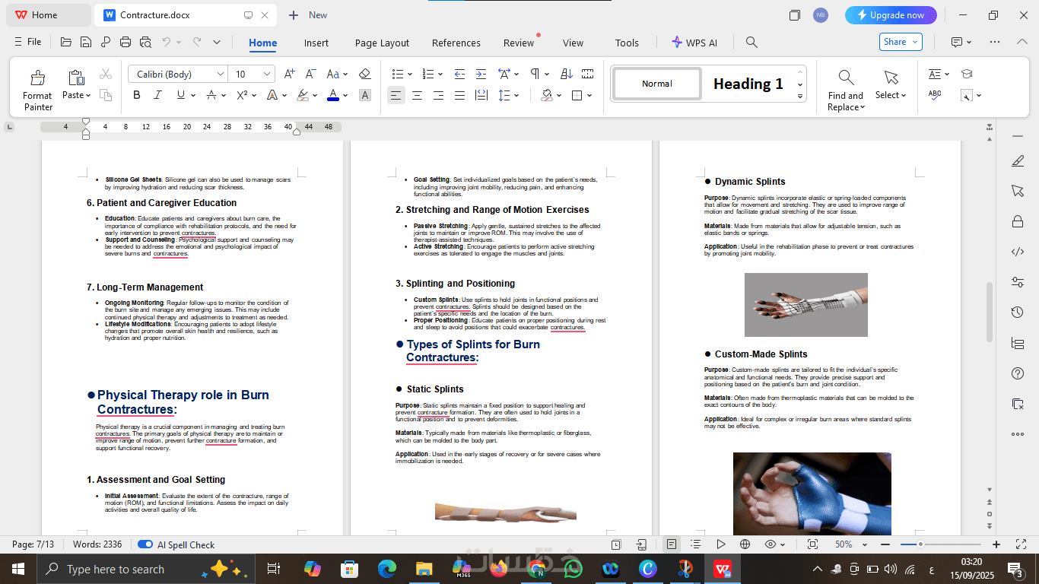Open the File menu
The image size is (1039, 584).
coord(28,43)
